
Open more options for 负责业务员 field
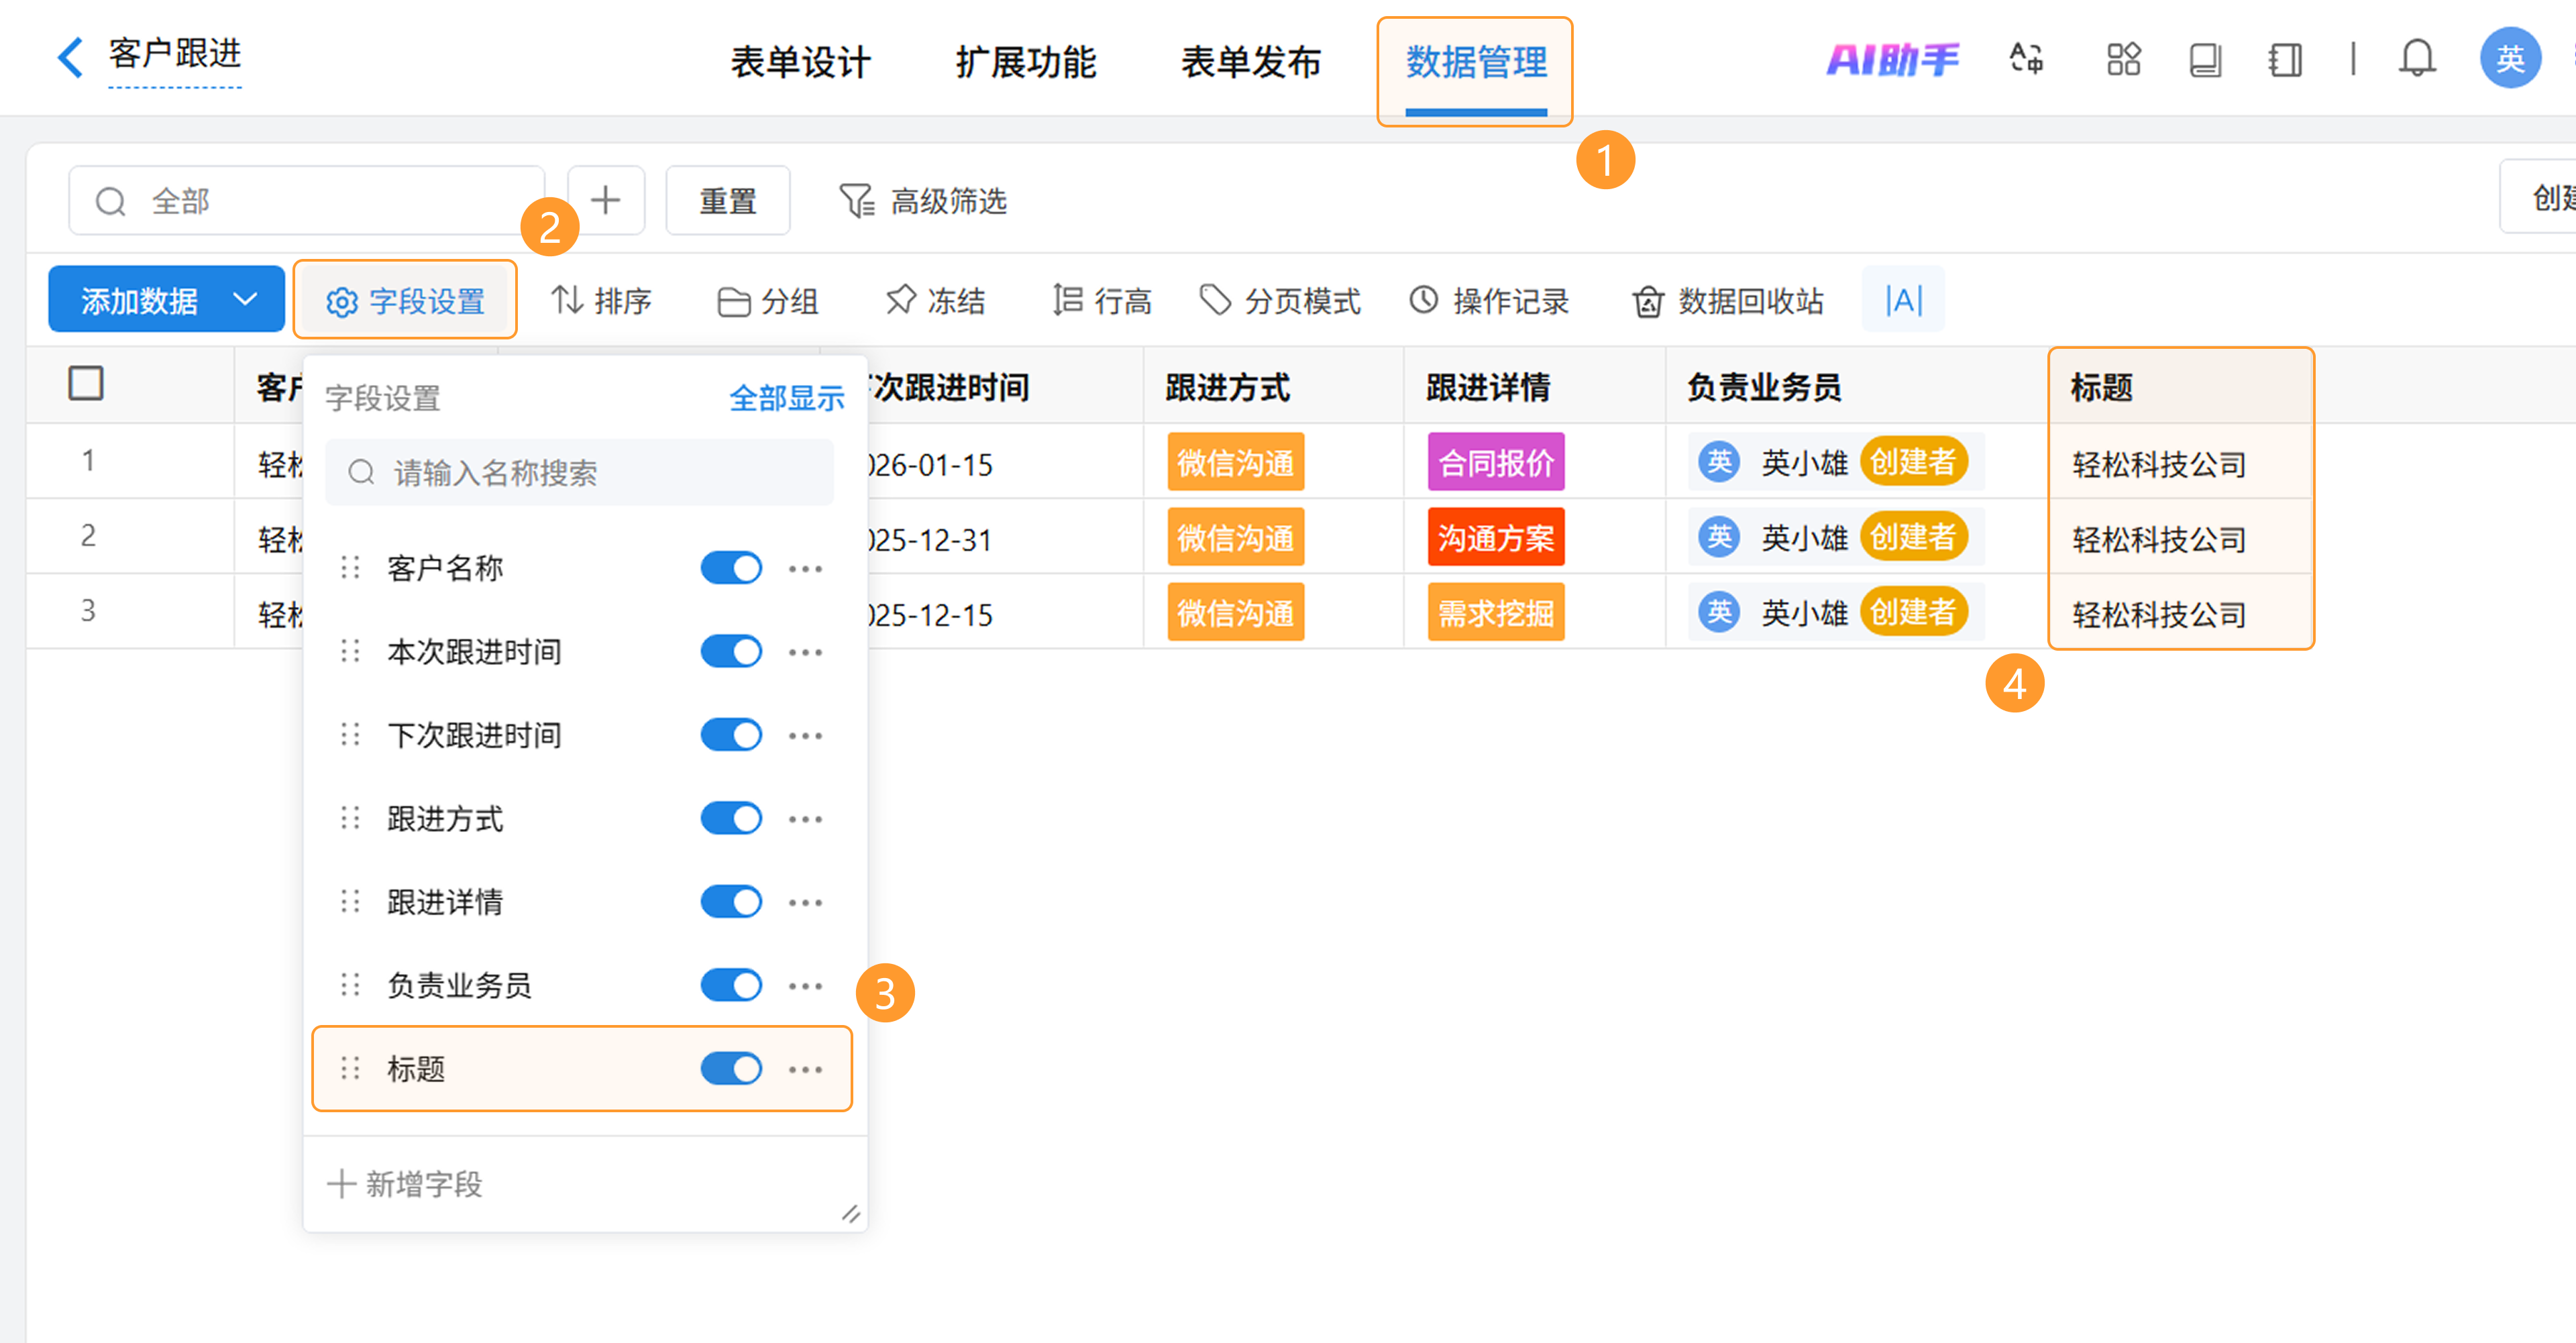(805, 986)
